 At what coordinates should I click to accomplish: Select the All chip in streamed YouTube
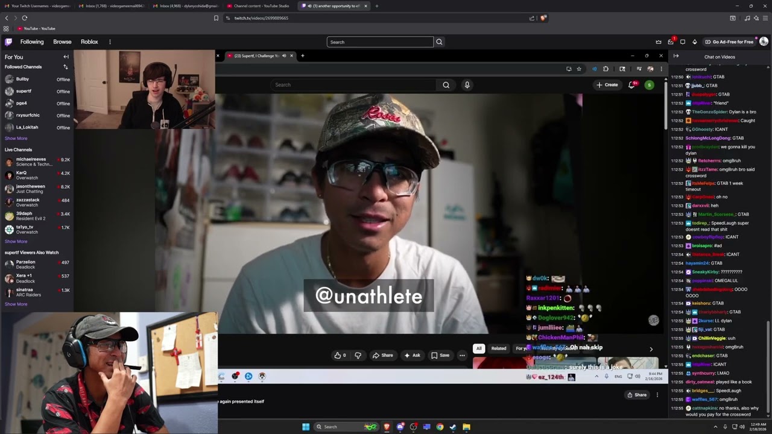click(479, 348)
